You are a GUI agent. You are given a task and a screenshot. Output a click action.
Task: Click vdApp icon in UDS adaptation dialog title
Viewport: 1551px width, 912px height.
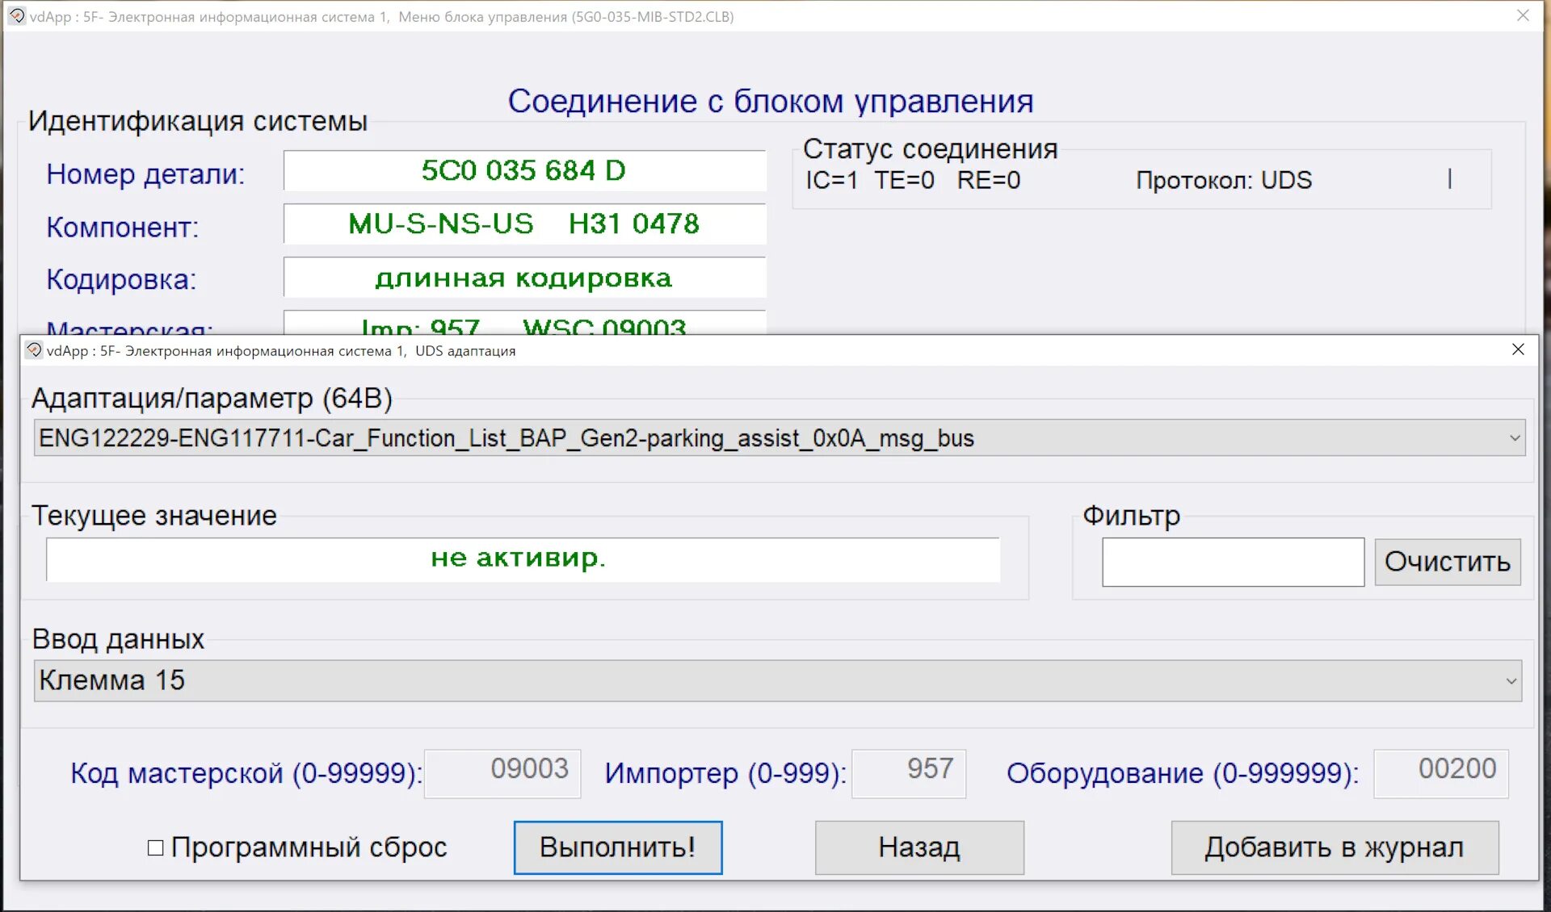pyautogui.click(x=34, y=350)
